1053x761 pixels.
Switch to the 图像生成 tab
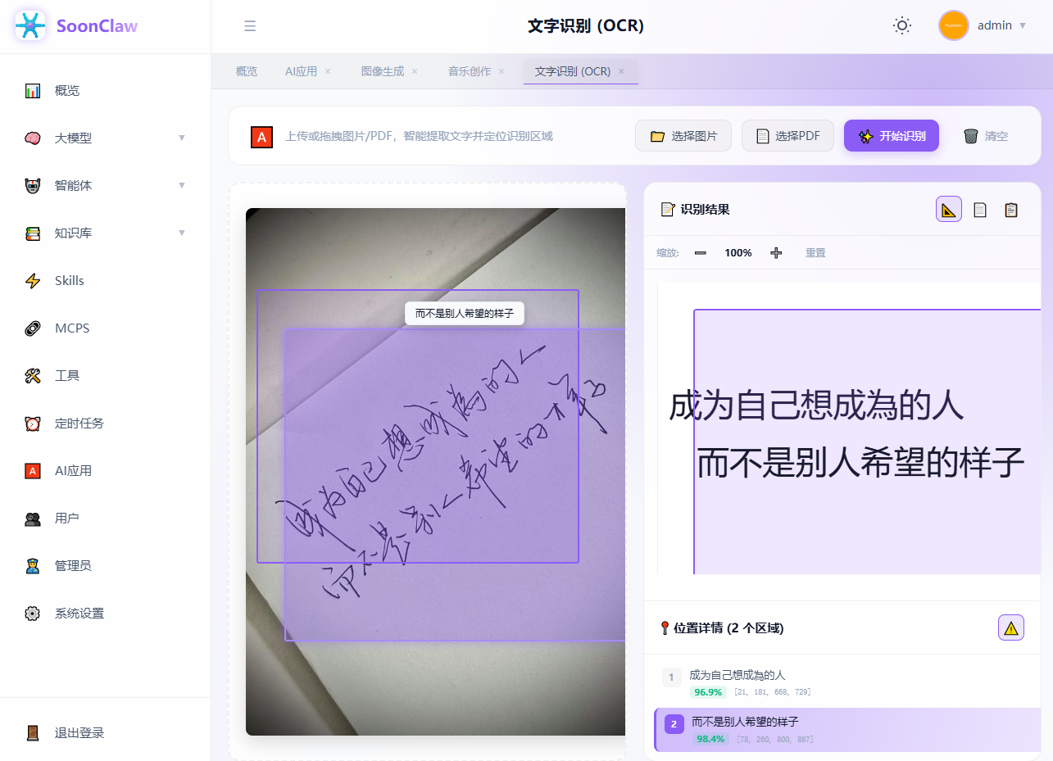(x=383, y=71)
